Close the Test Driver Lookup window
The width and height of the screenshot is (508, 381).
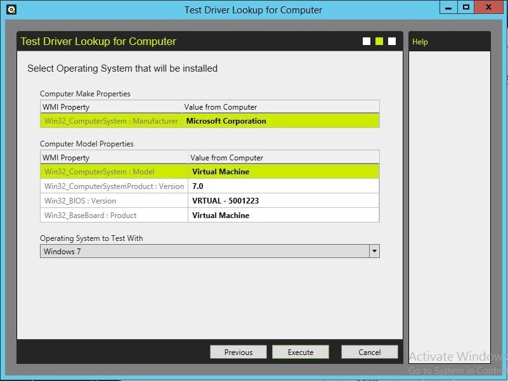[488, 8]
